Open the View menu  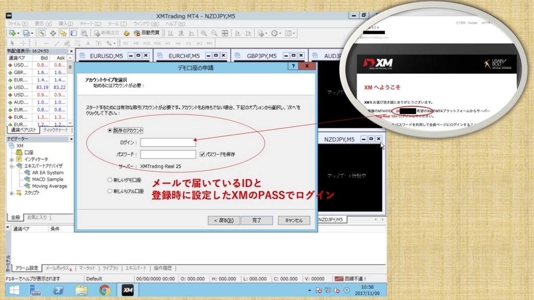click(x=43, y=24)
